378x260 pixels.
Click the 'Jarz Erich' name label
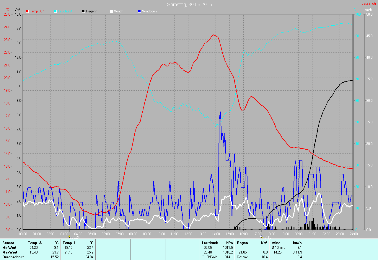pos(369,4)
